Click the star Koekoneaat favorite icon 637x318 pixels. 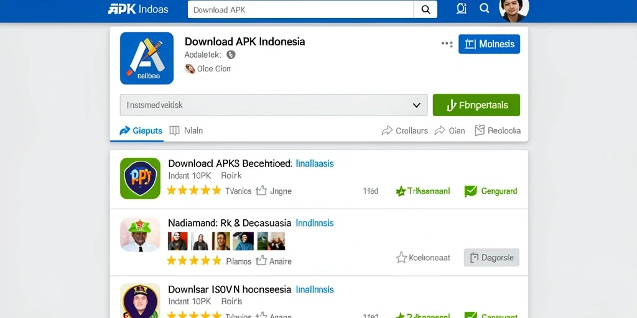click(x=401, y=257)
